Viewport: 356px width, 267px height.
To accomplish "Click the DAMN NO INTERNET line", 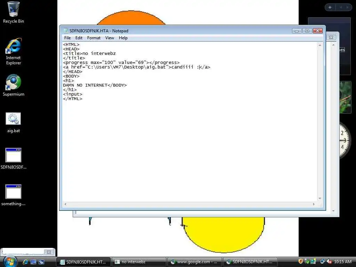I will pyautogui.click(x=95, y=85).
